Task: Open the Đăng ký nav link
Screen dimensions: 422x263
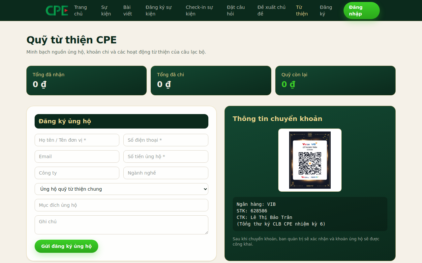Action: pyautogui.click(x=326, y=11)
